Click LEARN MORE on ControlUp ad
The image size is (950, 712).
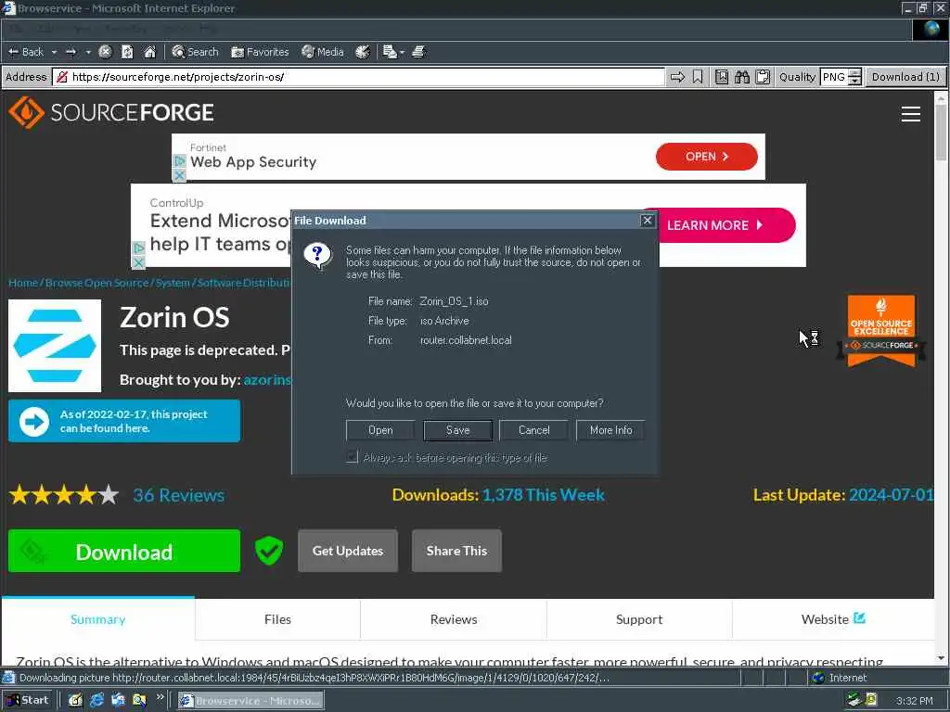(x=727, y=225)
